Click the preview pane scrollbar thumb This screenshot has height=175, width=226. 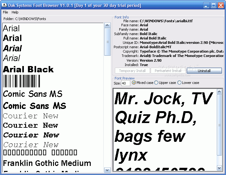(219, 125)
